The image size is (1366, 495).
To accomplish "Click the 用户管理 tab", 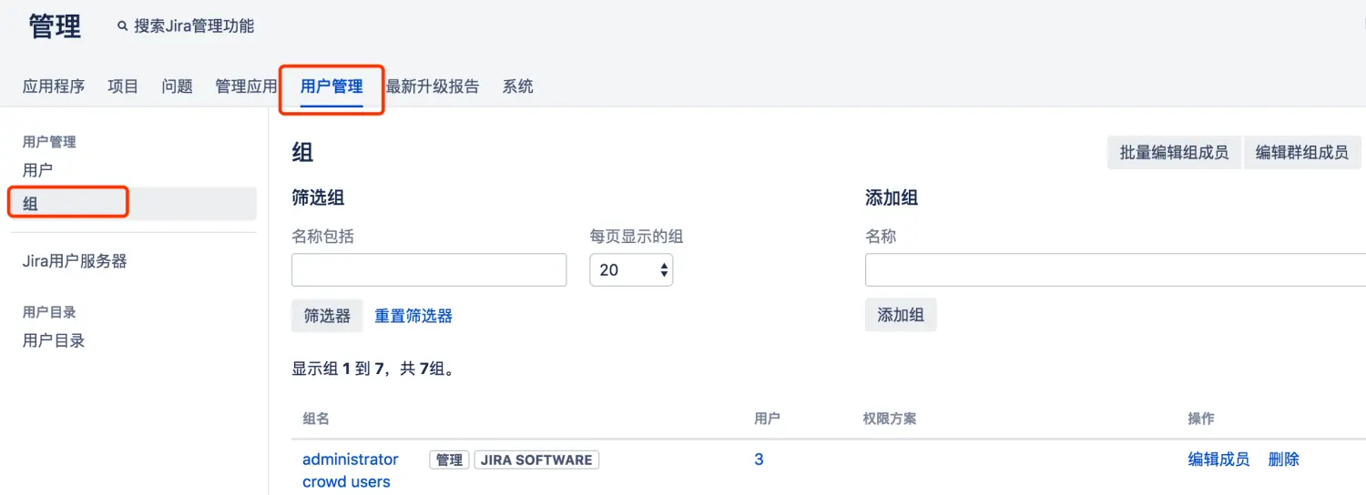I will pos(331,87).
